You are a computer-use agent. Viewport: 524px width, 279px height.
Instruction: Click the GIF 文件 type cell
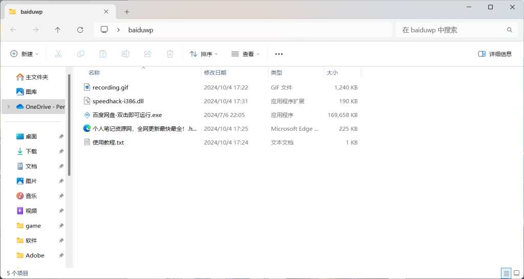click(281, 87)
